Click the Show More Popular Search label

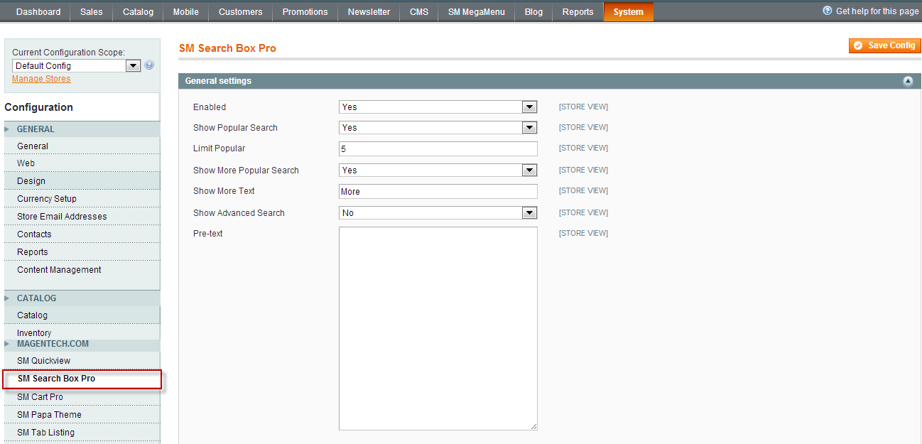[x=246, y=170]
